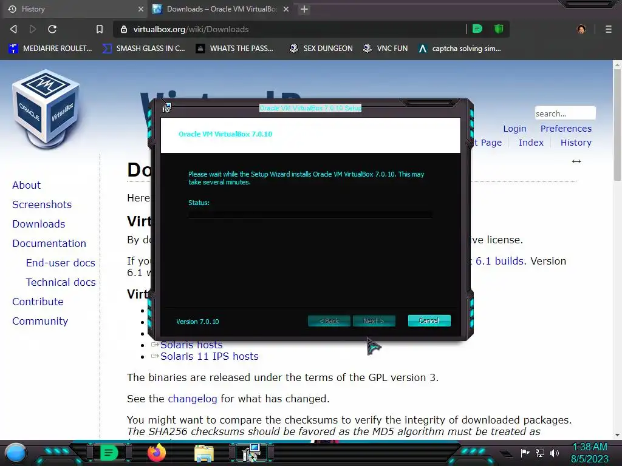Open the browser profile avatar
Screen dimensions: 622x466
581,29
